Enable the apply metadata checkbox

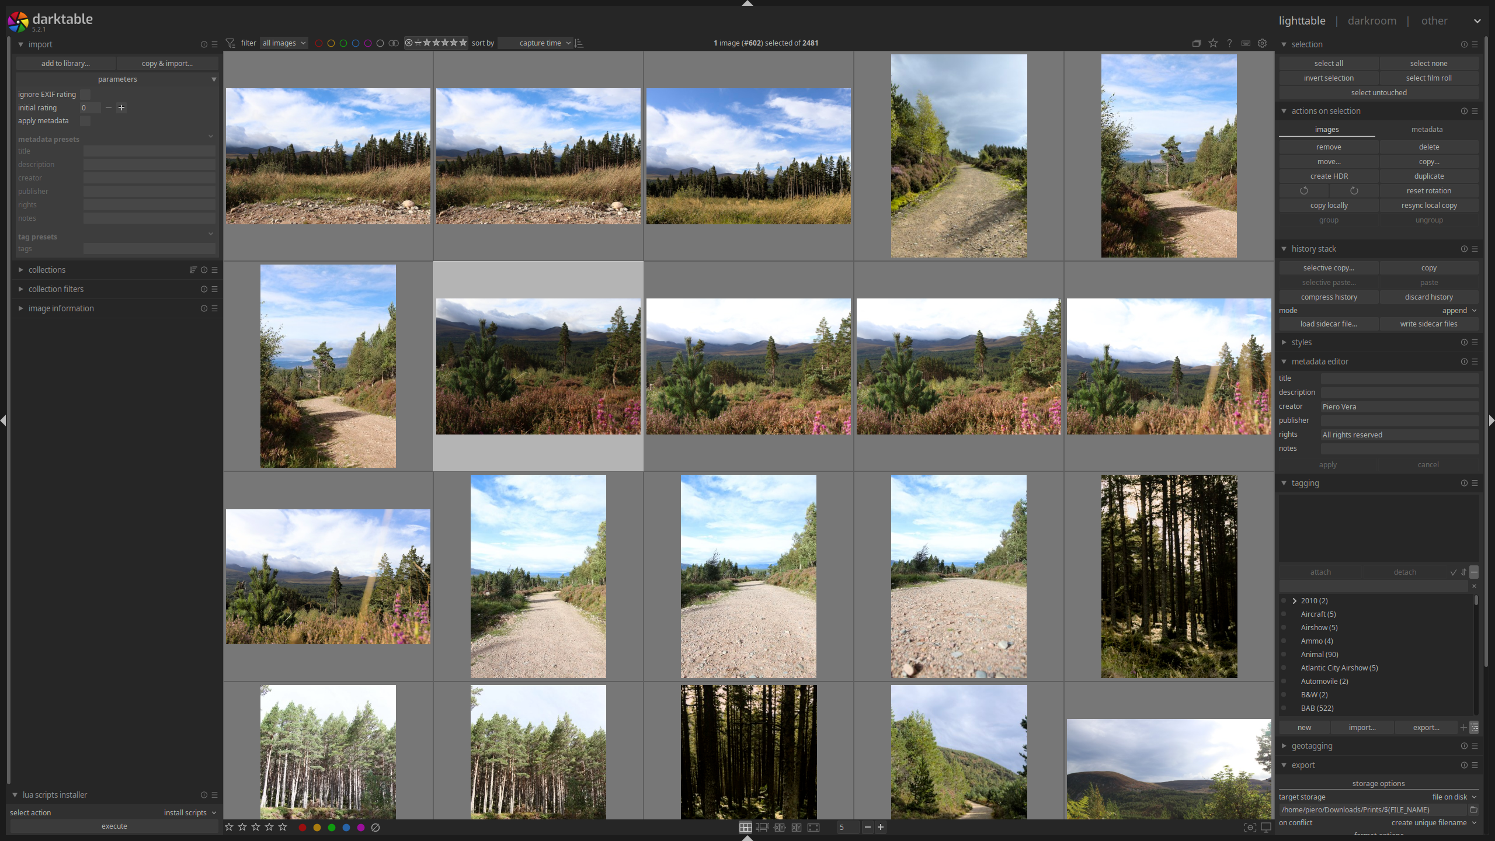[x=85, y=121]
